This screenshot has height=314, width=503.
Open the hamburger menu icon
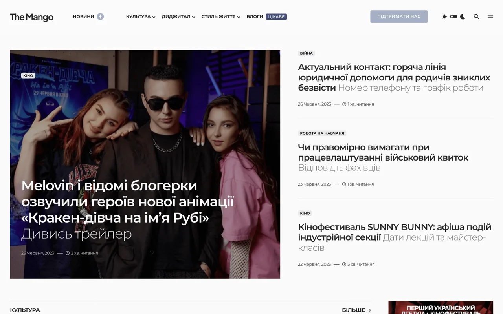pyautogui.click(x=490, y=16)
